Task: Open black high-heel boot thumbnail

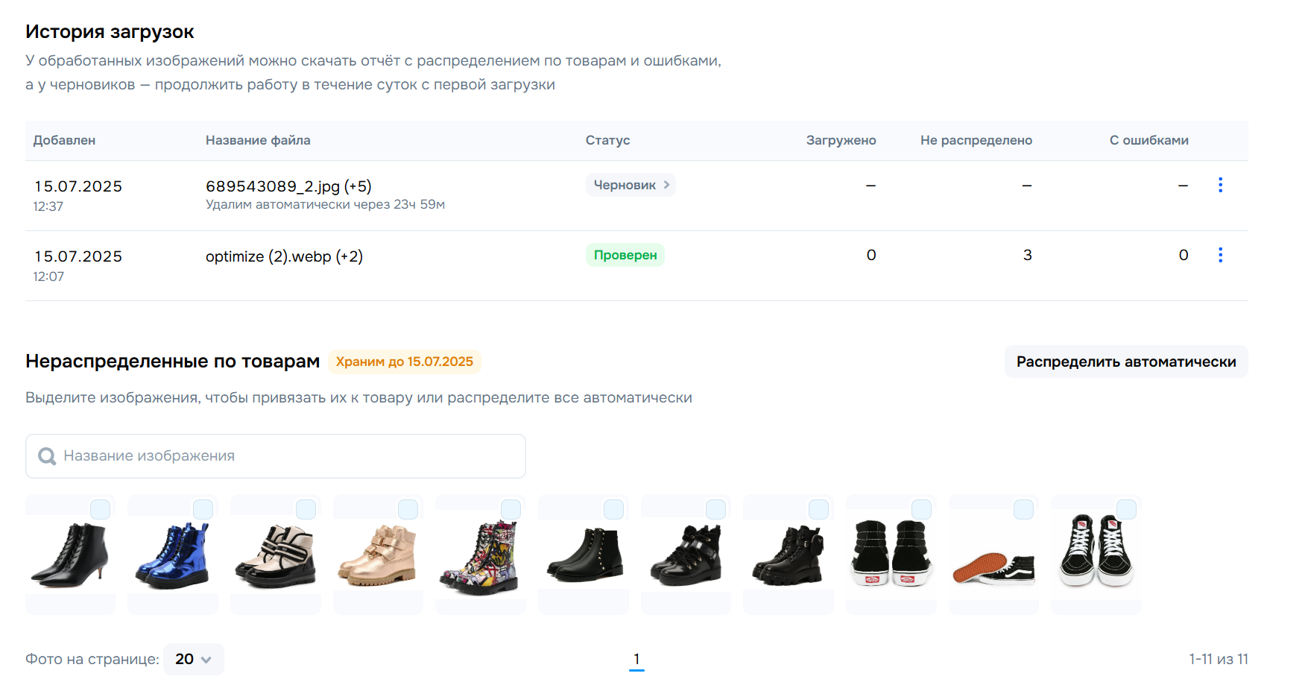Action: (70, 555)
